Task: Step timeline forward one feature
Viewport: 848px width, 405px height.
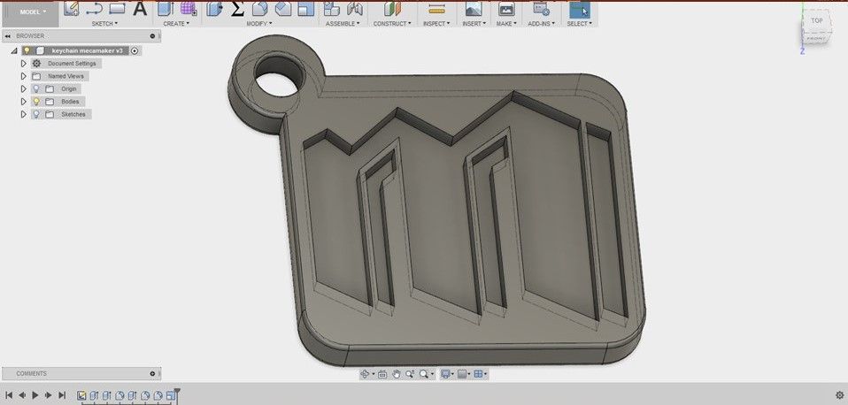Action: [x=49, y=395]
